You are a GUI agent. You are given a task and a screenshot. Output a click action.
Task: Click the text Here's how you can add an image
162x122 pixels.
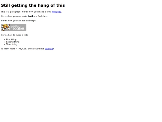click(x=19, y=21)
